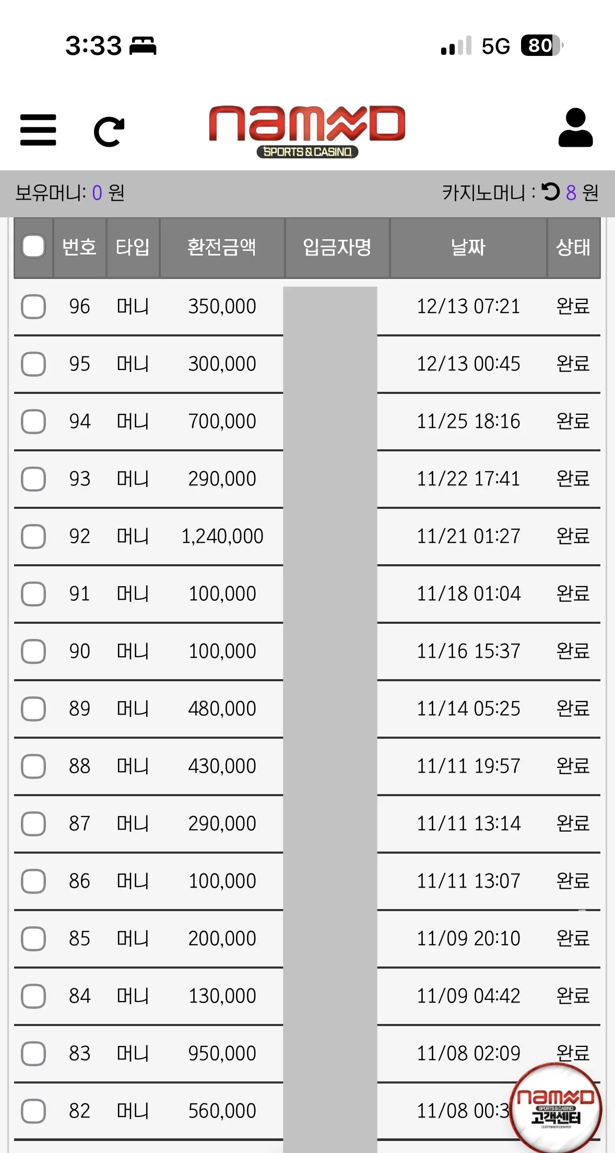The height and width of the screenshot is (1153, 615).
Task: Open the user profile icon
Action: pos(575,127)
